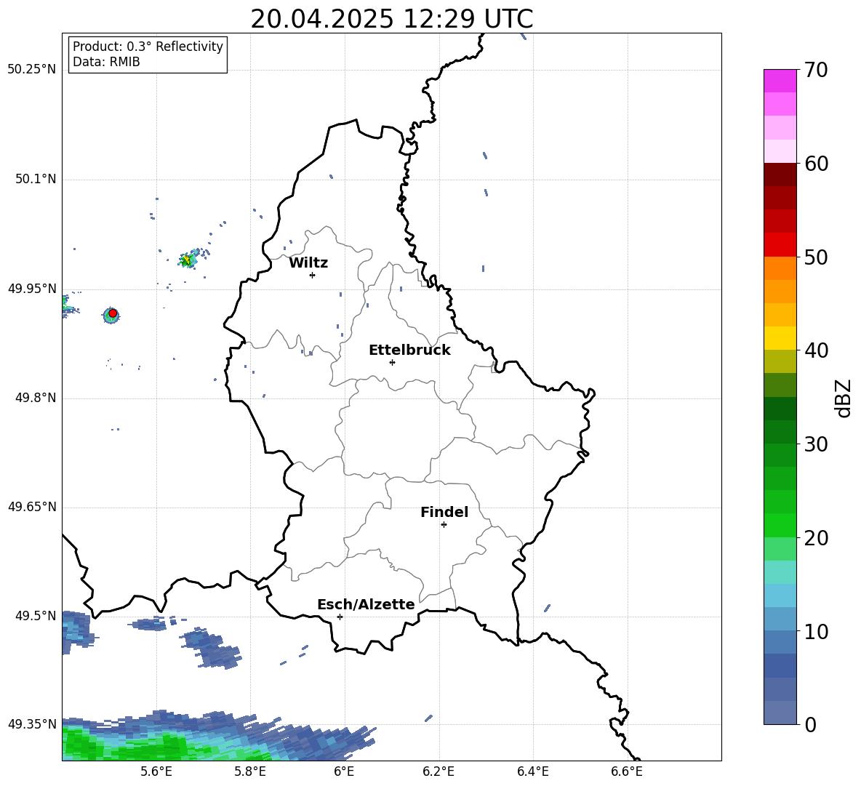This screenshot has height=786, width=861.
Task: Click the latitude label '50.25°N'
Action: click(32, 70)
